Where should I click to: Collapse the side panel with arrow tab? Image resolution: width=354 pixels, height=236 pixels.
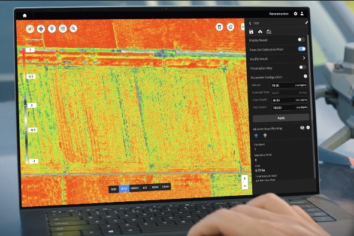(x=243, y=27)
